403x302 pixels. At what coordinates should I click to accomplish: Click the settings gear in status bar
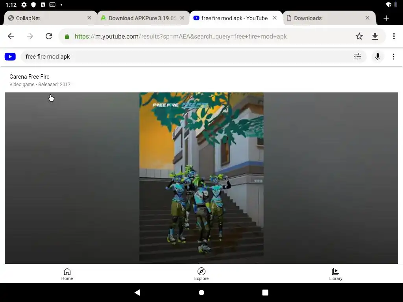point(24,5)
